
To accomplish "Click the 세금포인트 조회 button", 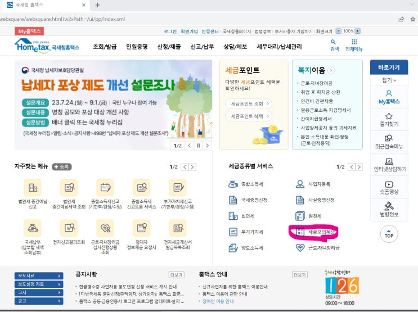I will (249, 103).
